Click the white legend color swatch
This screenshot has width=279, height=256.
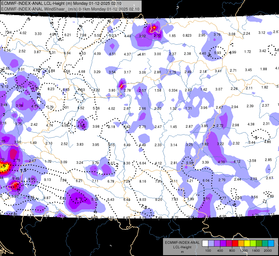pos(205,243)
